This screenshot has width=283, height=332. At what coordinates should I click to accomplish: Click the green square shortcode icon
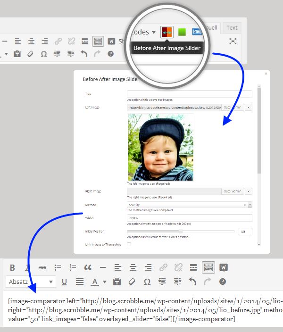(182, 32)
